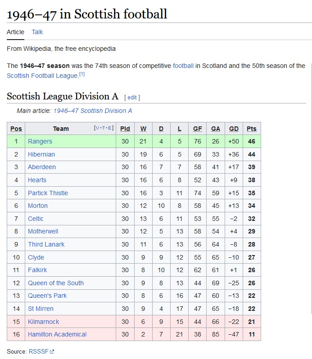Open reference footnote 1

82,74
